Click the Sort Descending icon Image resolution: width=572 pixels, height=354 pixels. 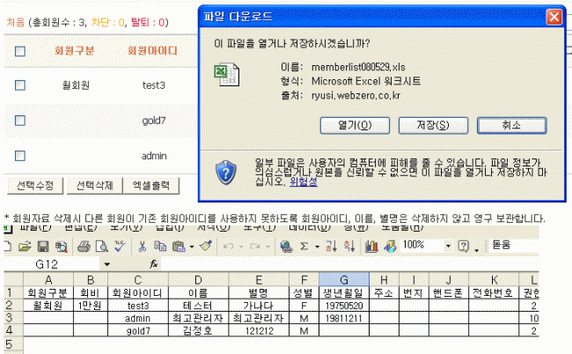tap(349, 247)
